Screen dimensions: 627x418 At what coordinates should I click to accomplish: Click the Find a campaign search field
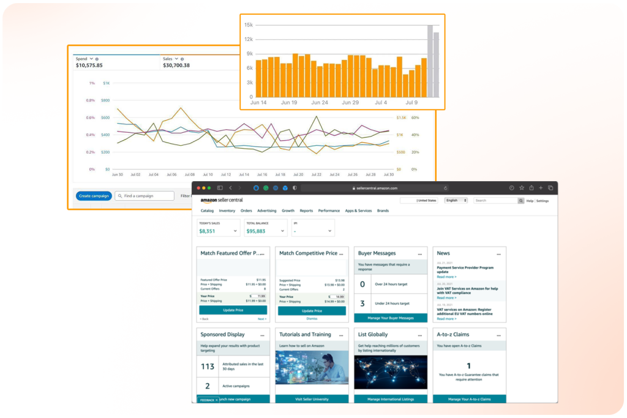[145, 196]
